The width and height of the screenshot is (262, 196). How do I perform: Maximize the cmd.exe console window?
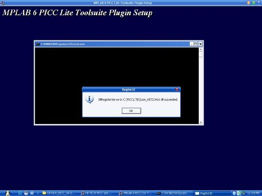[x=196, y=44]
